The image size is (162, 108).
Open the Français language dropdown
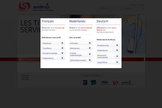pyautogui.click(x=134, y=9)
